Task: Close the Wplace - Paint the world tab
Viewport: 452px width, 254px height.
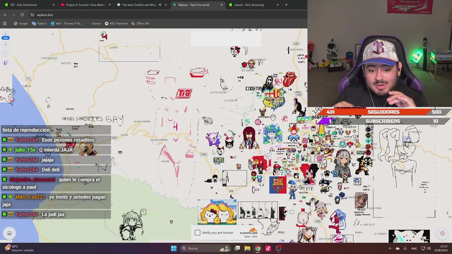Action: tap(222, 5)
